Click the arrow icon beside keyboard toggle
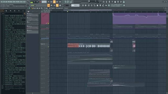The image size is (168, 94). pos(51,5)
